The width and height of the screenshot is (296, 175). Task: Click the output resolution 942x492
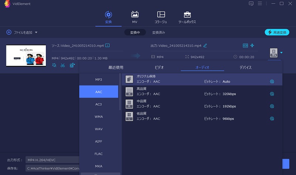click(197, 57)
